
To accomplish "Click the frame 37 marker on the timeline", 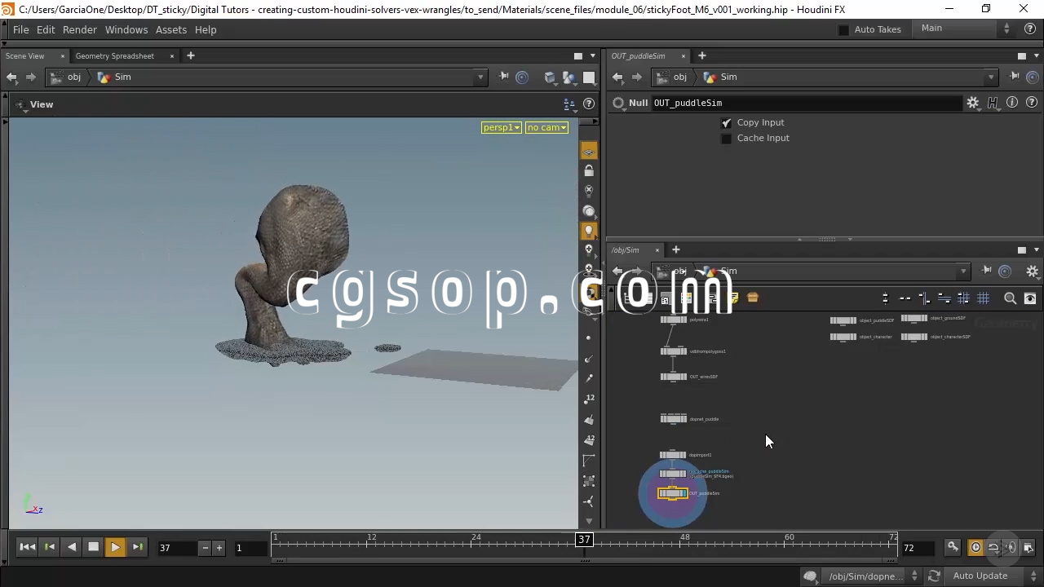I will tap(584, 539).
